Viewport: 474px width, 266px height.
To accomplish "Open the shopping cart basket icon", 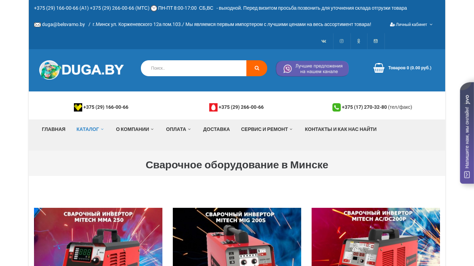I will (379, 68).
